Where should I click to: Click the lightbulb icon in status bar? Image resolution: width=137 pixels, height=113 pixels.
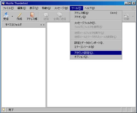[x=4, y=110]
